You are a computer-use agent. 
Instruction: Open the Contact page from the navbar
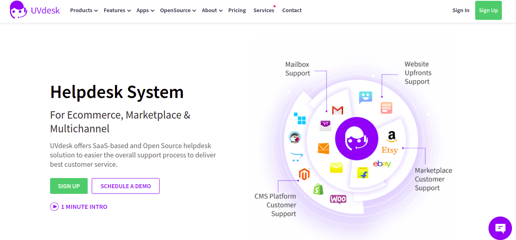tap(292, 10)
